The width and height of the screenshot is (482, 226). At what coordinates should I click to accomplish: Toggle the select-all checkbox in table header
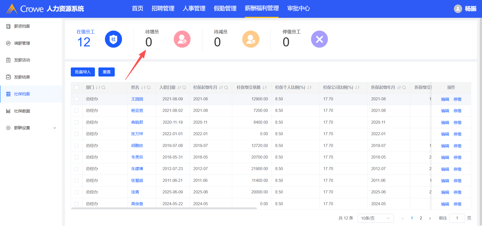tap(77, 88)
